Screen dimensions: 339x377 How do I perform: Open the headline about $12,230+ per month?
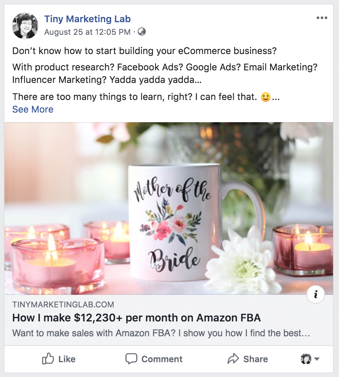click(x=137, y=318)
